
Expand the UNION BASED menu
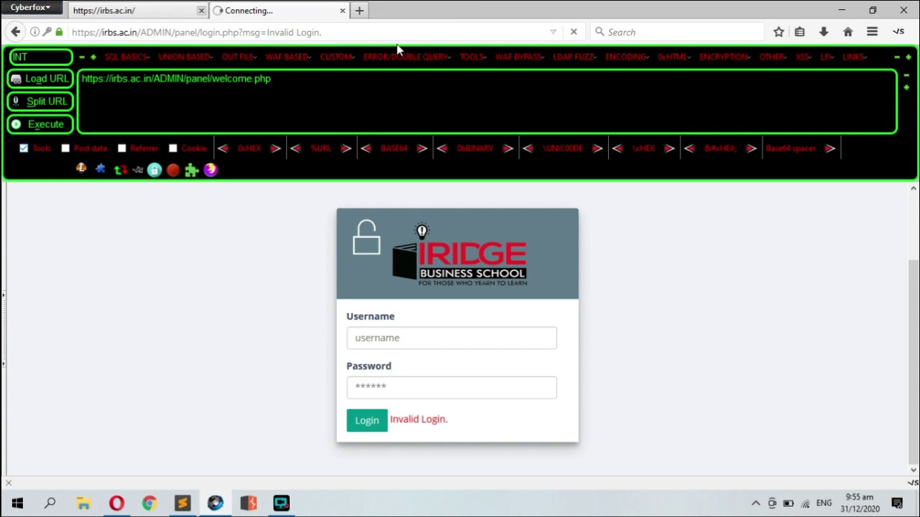(x=185, y=57)
